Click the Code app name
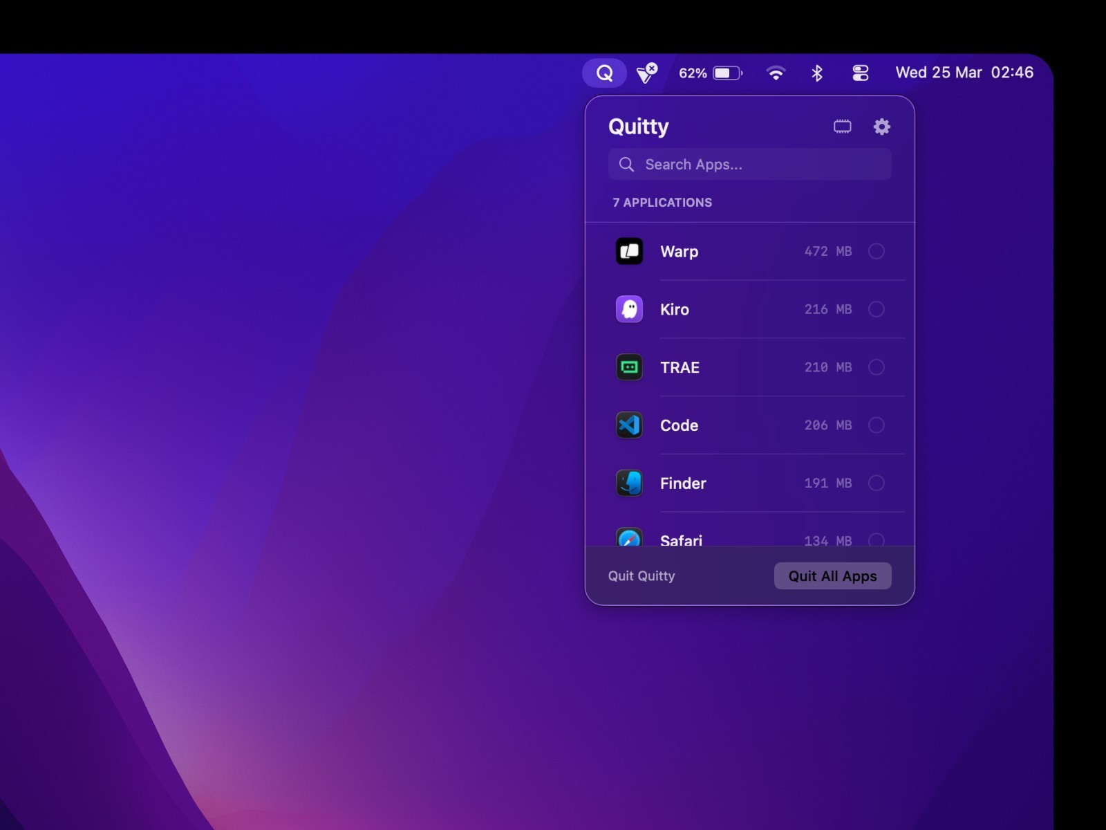Screen dimensions: 1106x830 pyautogui.click(x=679, y=425)
